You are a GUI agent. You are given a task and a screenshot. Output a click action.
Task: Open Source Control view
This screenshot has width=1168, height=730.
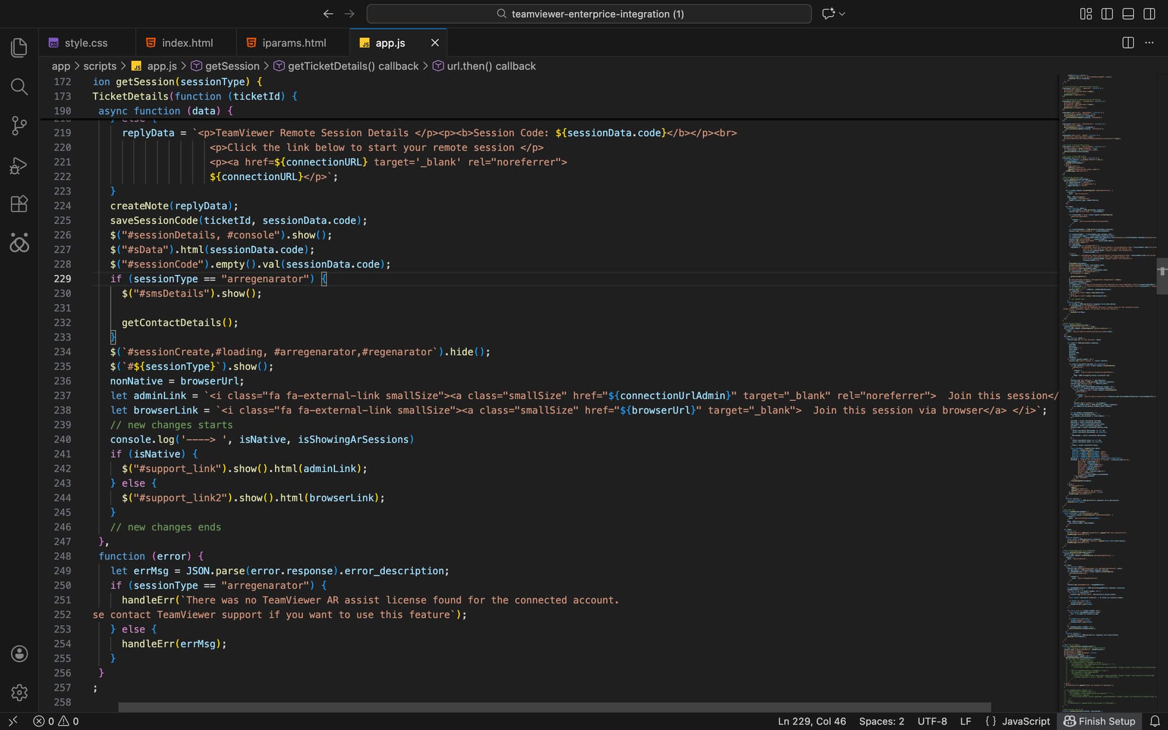coord(19,126)
